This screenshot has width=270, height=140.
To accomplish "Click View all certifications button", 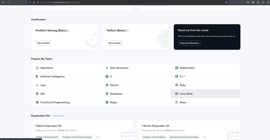I will pyautogui.click(x=189, y=43).
